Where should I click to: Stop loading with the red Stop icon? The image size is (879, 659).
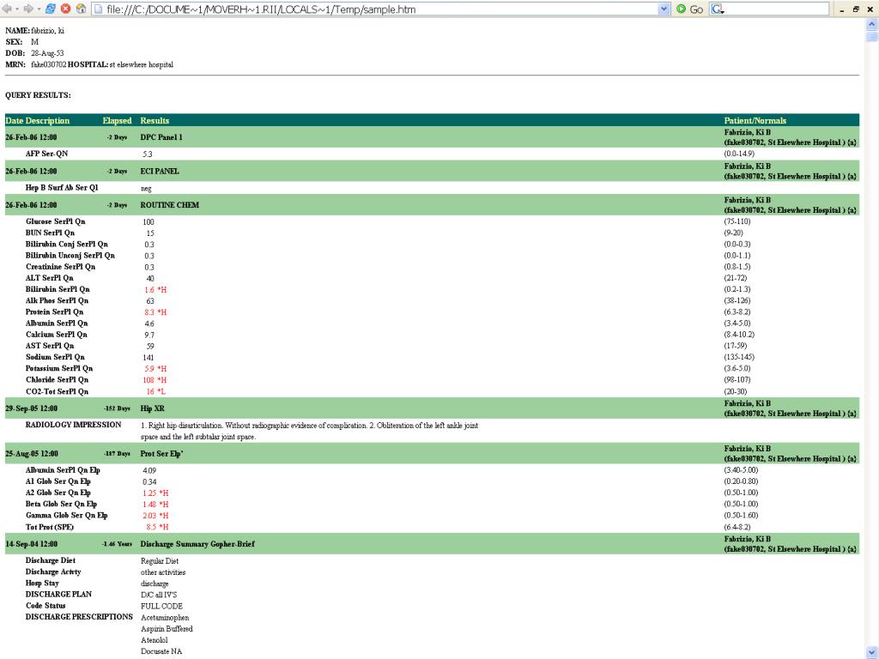click(65, 9)
